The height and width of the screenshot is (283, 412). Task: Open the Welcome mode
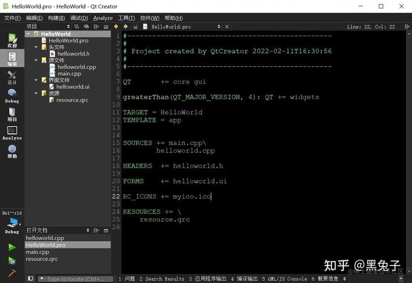pos(12,40)
